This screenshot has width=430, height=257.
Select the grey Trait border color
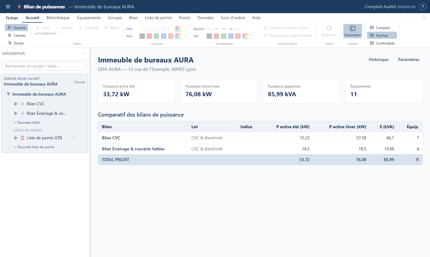pyautogui.click(x=209, y=36)
